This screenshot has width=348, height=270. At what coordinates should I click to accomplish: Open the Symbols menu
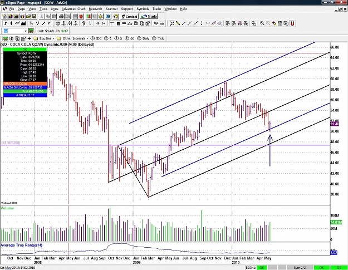point(143,9)
